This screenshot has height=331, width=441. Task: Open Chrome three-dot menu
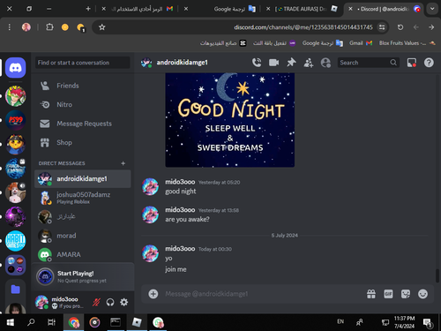tap(10, 27)
